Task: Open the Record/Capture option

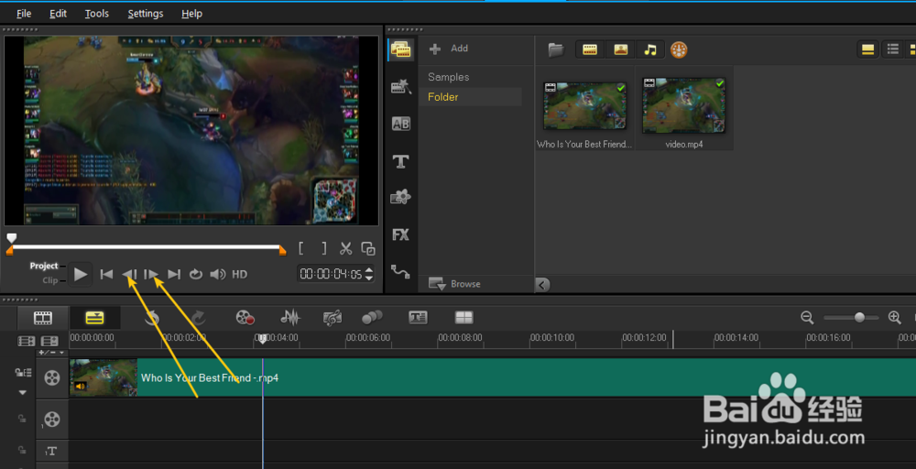Action: click(245, 318)
